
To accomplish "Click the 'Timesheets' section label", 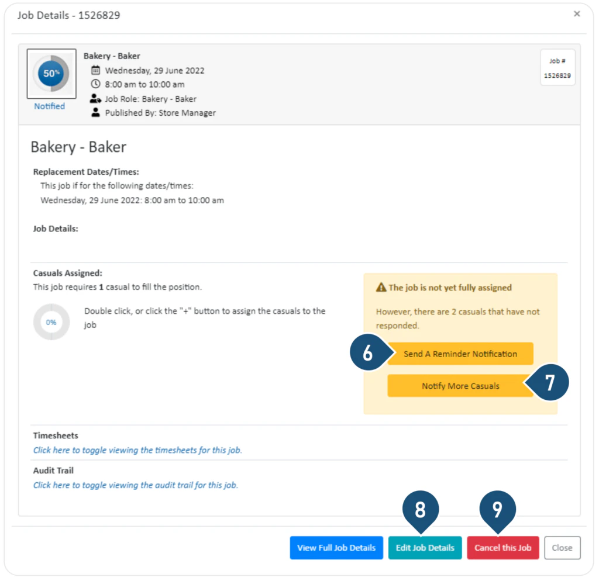I will [x=56, y=435].
